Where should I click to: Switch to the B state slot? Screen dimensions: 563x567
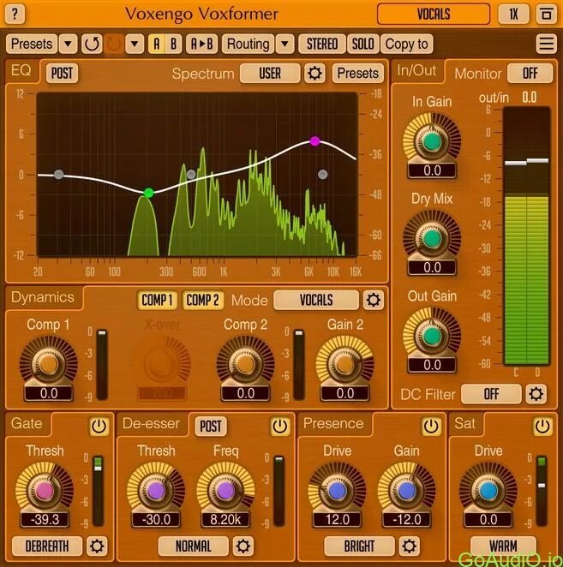click(x=173, y=44)
